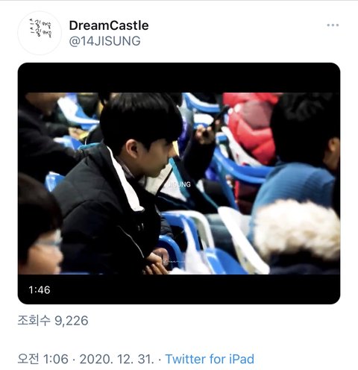Click the 오전 1:06 timestamp
Screen dimensions: 358x370
coord(43,359)
